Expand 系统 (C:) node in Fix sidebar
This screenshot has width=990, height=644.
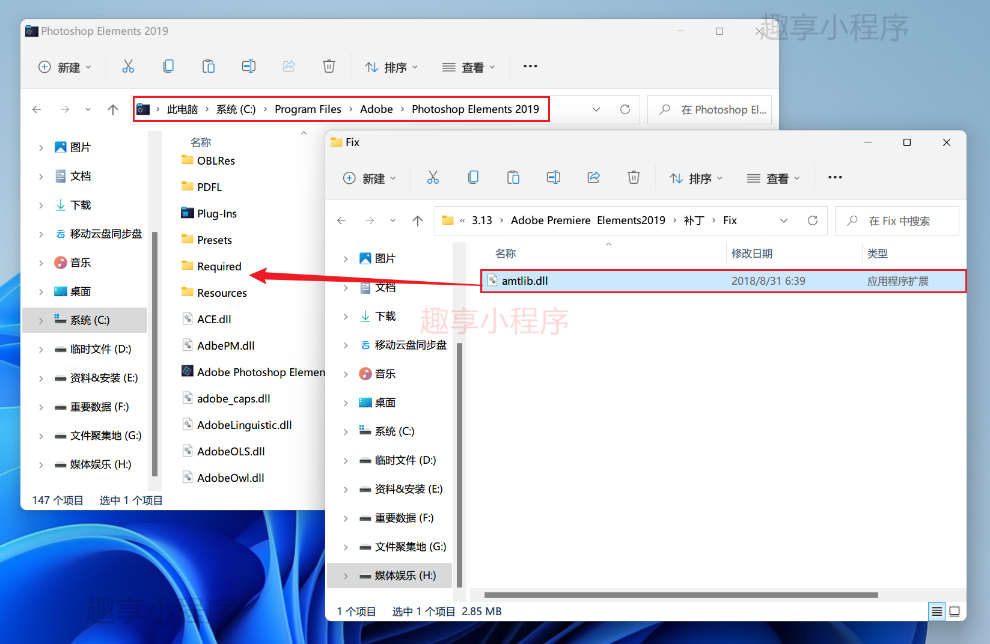[x=346, y=431]
